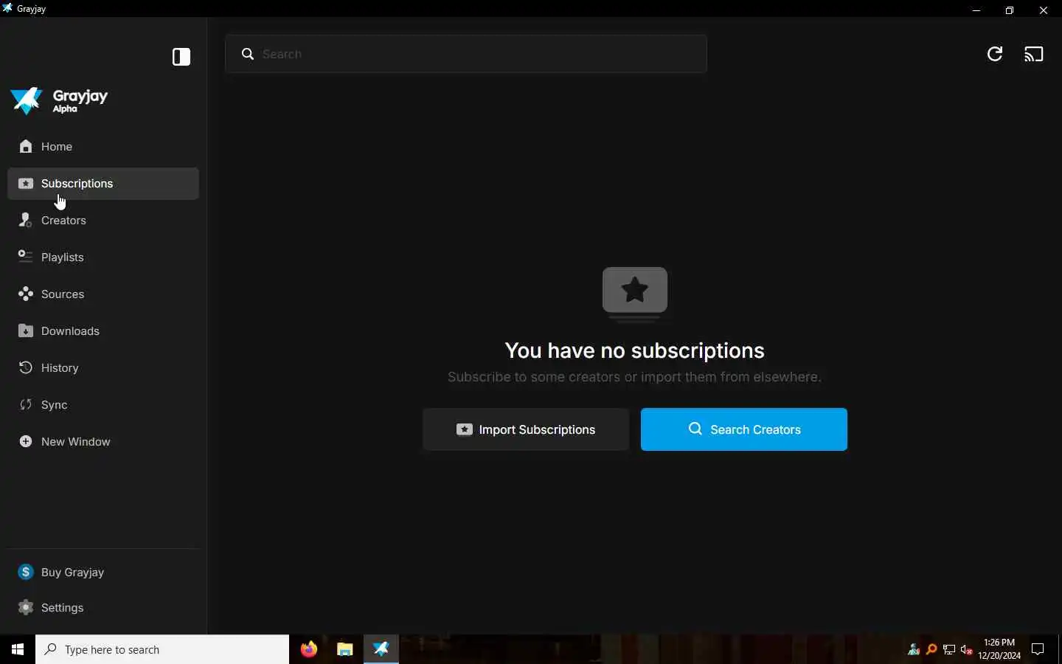Open the Sources page
The image size is (1062, 664).
coord(103,294)
